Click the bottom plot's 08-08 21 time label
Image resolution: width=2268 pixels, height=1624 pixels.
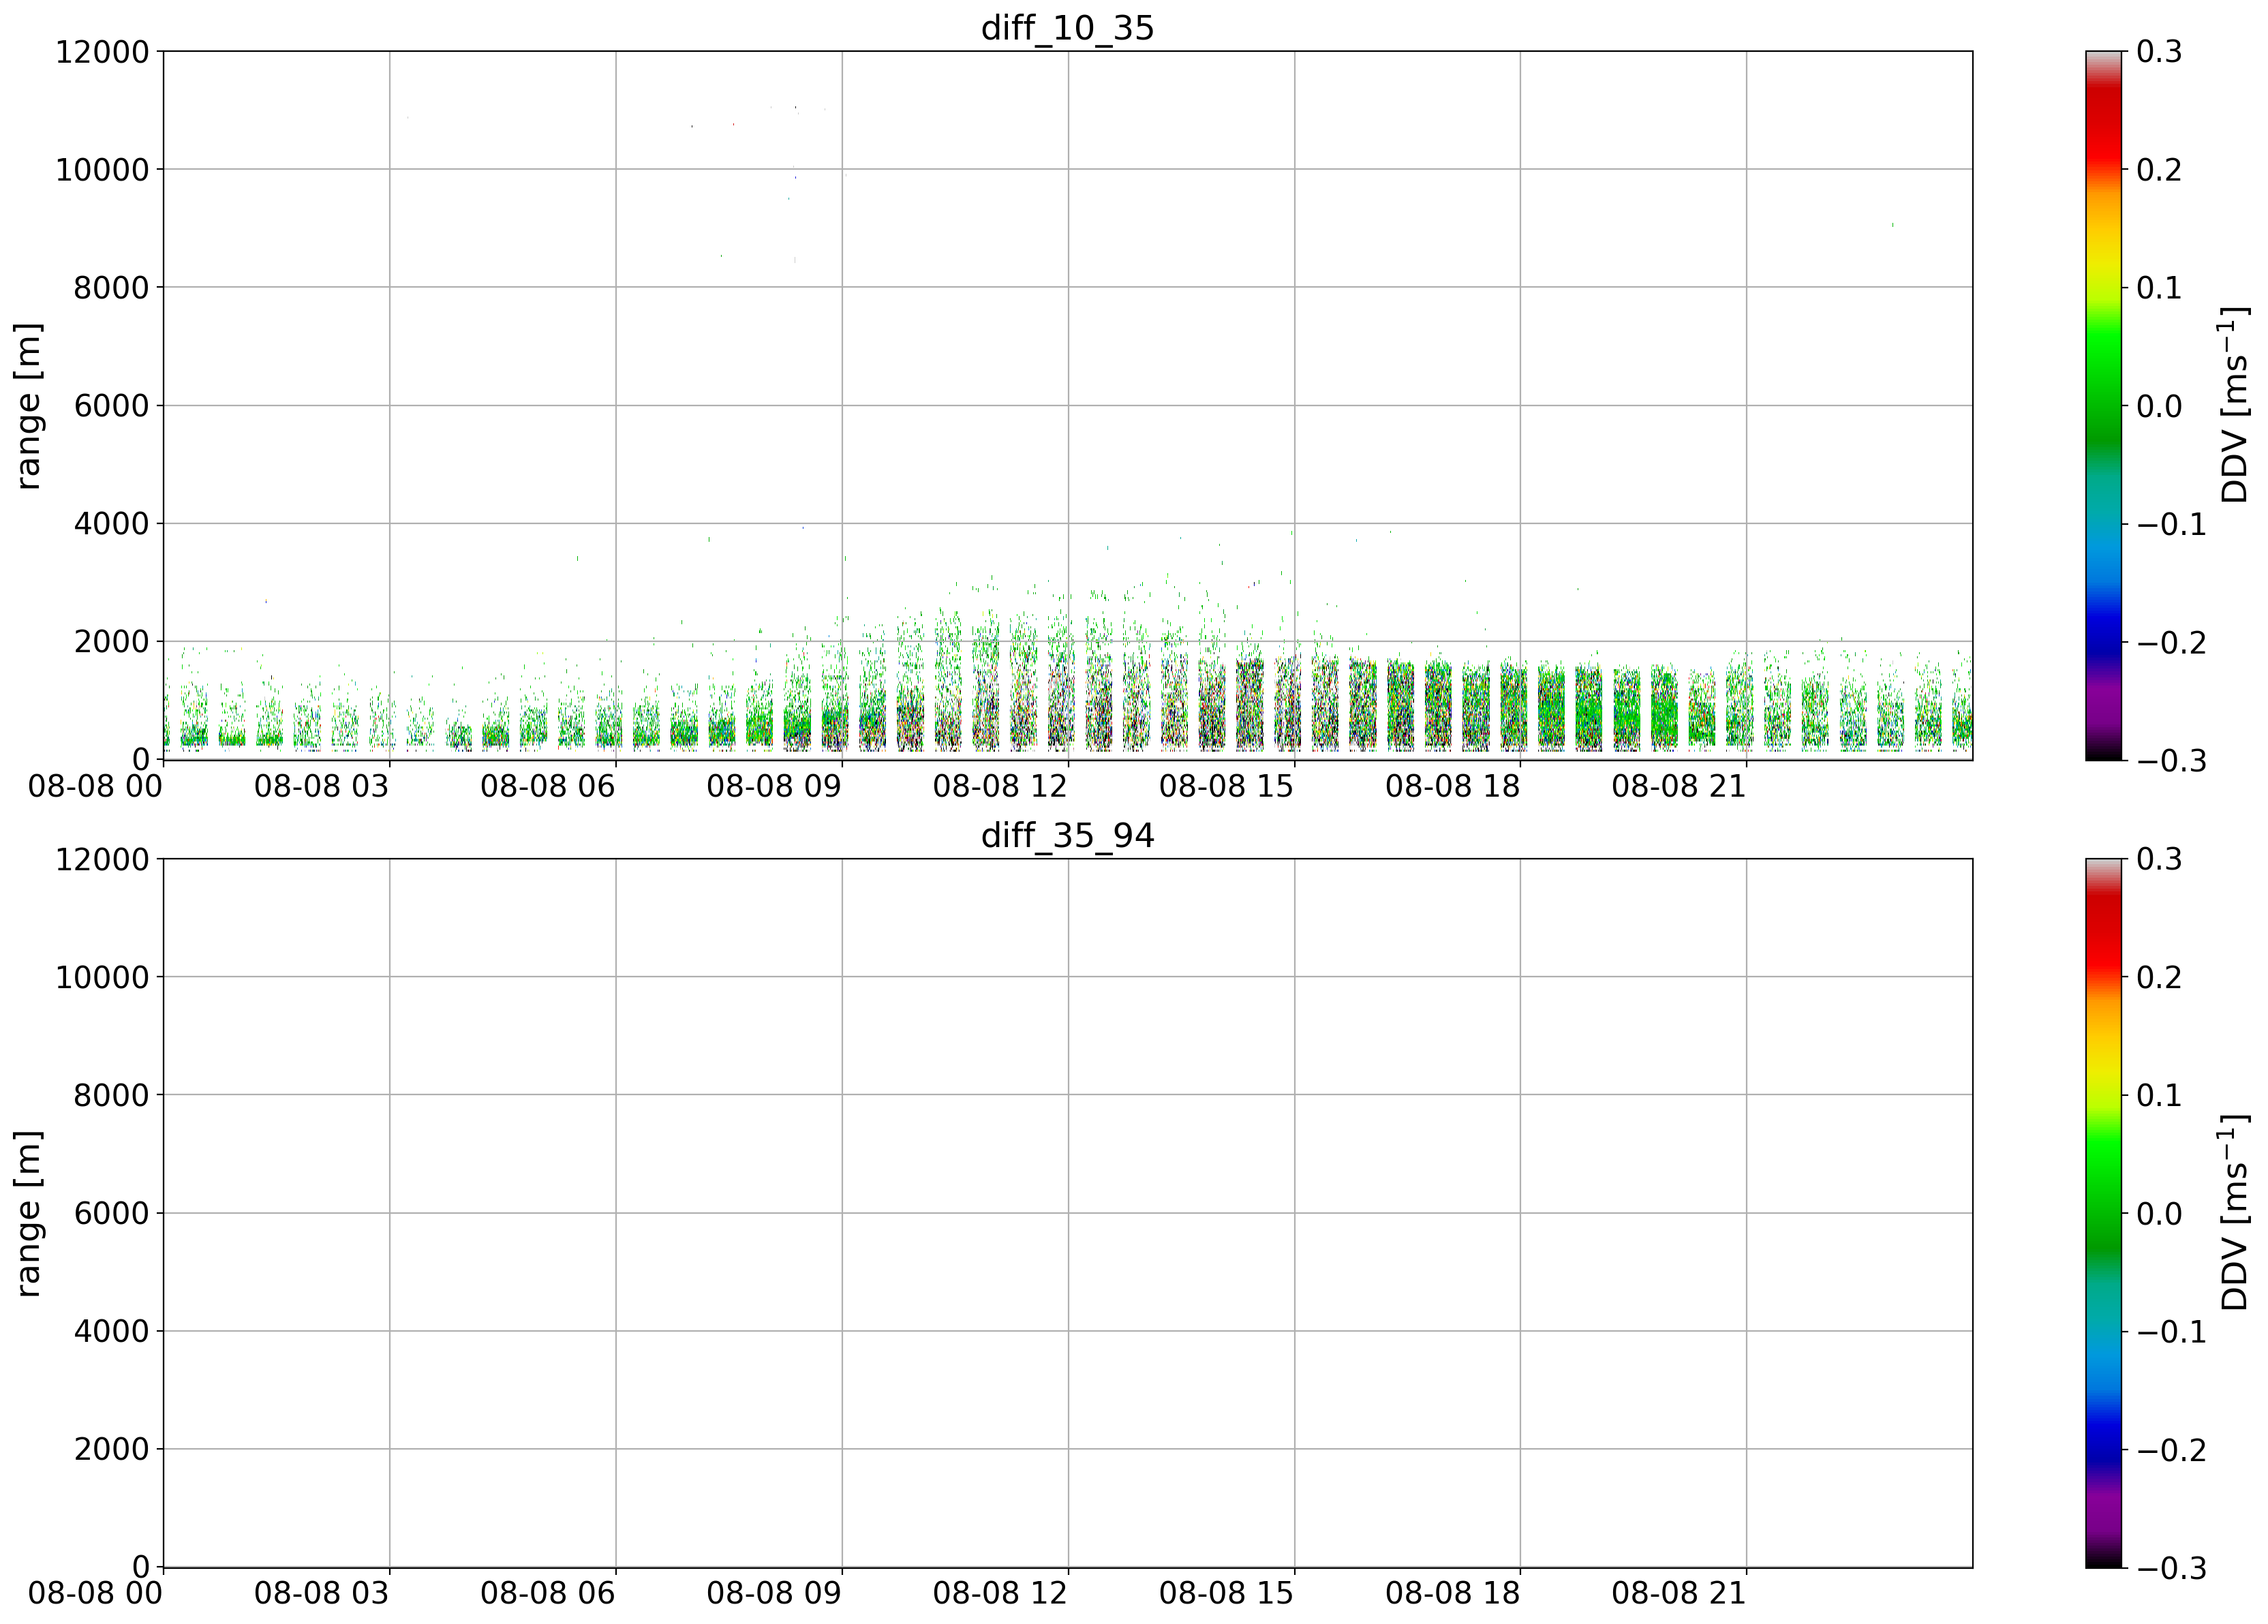click(1678, 1594)
